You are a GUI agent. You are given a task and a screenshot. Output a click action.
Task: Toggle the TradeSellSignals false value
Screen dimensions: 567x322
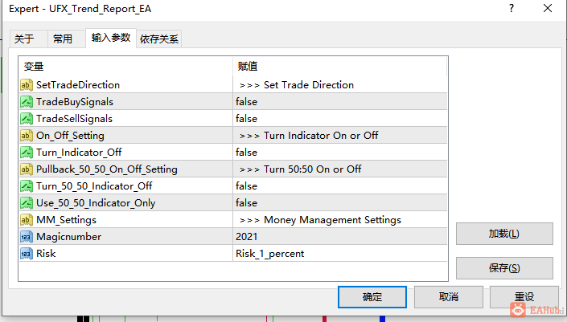(340, 119)
